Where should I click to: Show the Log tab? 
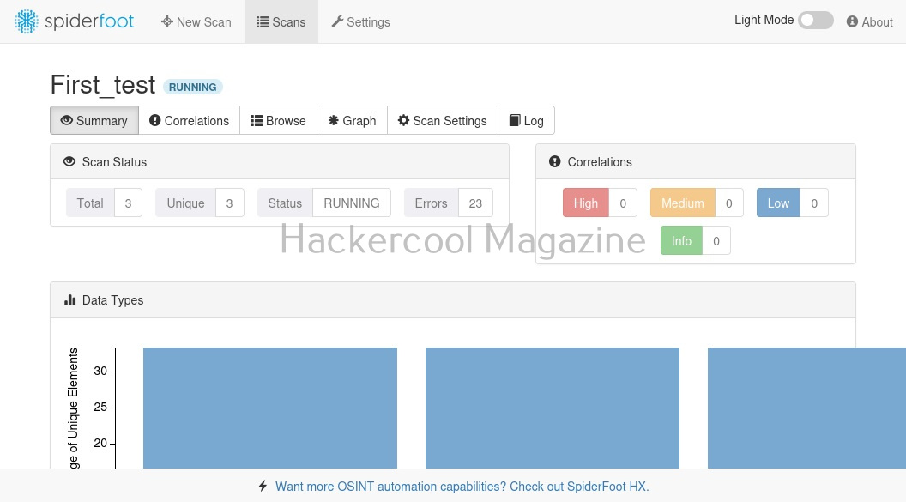(x=527, y=120)
